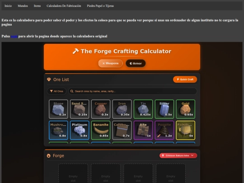Screen dimensions: 244x183
Task: Open Piedra Papel o Tijeras page
Action: (100, 6)
